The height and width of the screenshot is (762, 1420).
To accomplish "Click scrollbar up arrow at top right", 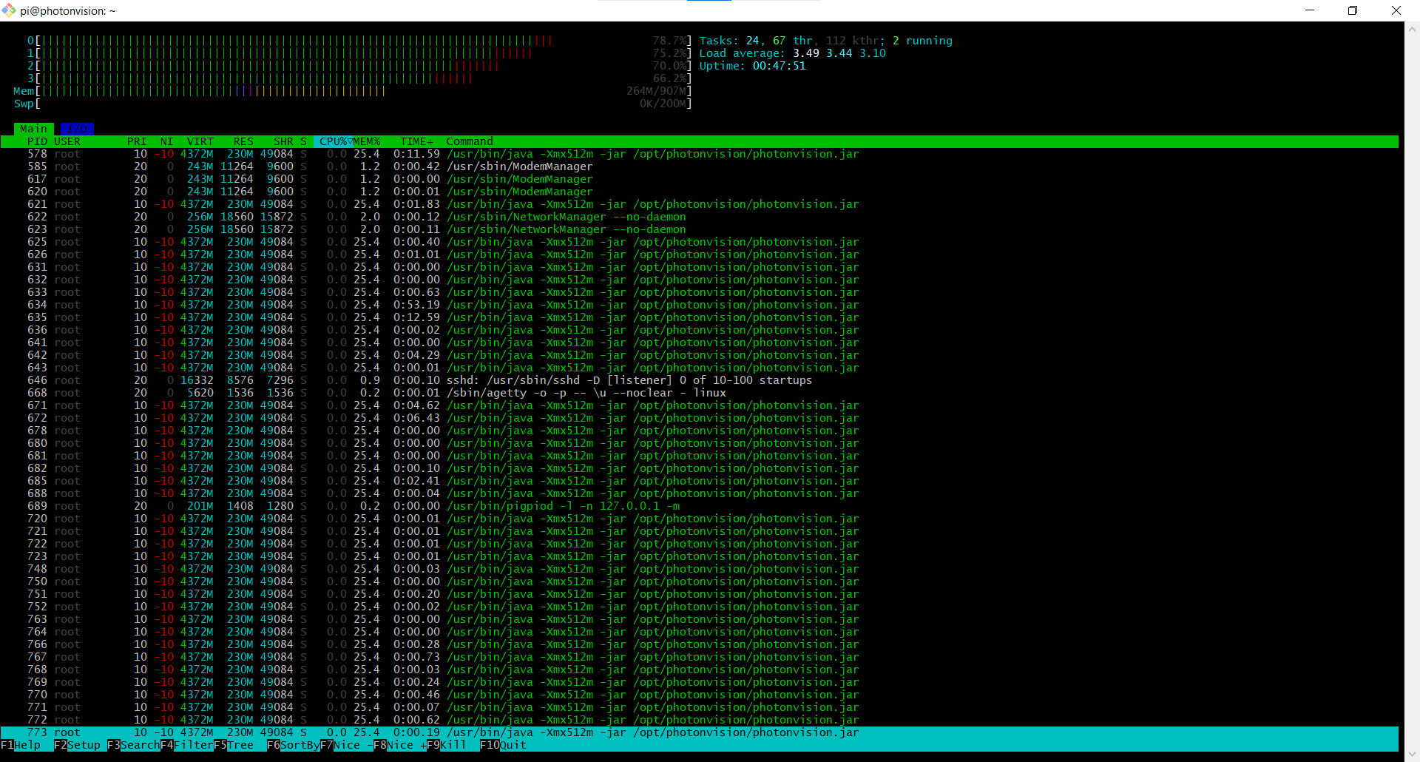I will pos(1412,30).
